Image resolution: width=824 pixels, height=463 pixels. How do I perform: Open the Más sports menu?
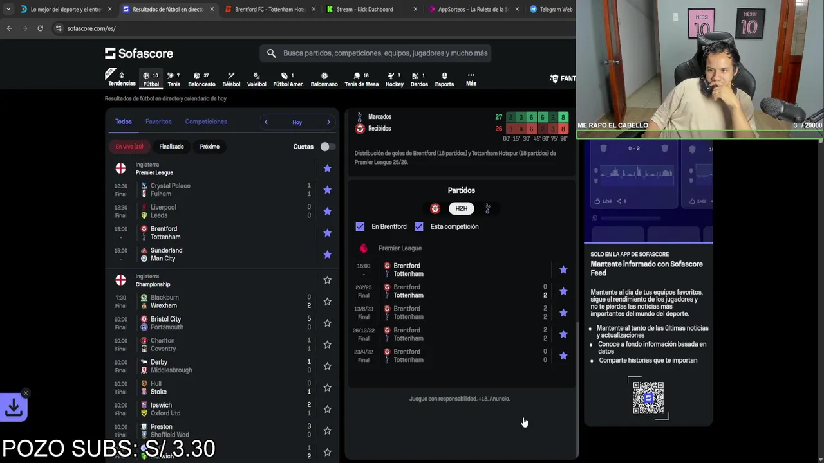471,79
